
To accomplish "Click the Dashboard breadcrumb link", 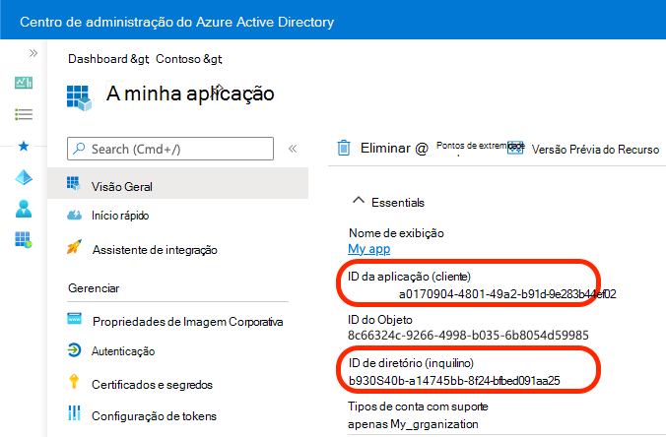I will click(x=98, y=59).
